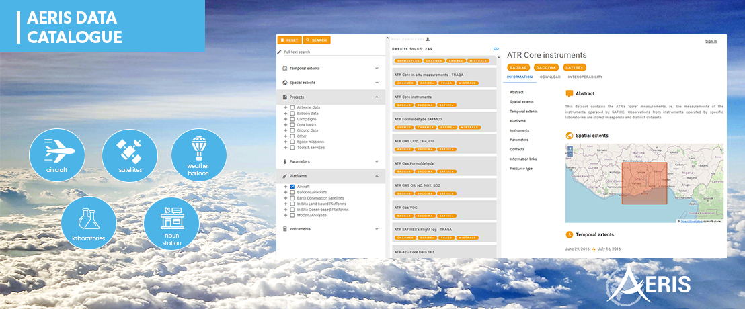Jump to Resource type in side navigation
Viewport: 745px width, 309px height.
[x=520, y=168]
